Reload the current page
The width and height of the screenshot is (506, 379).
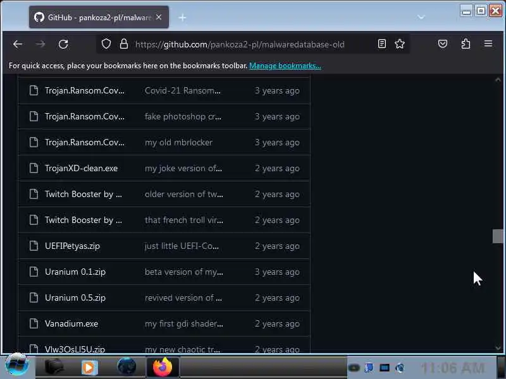63,44
